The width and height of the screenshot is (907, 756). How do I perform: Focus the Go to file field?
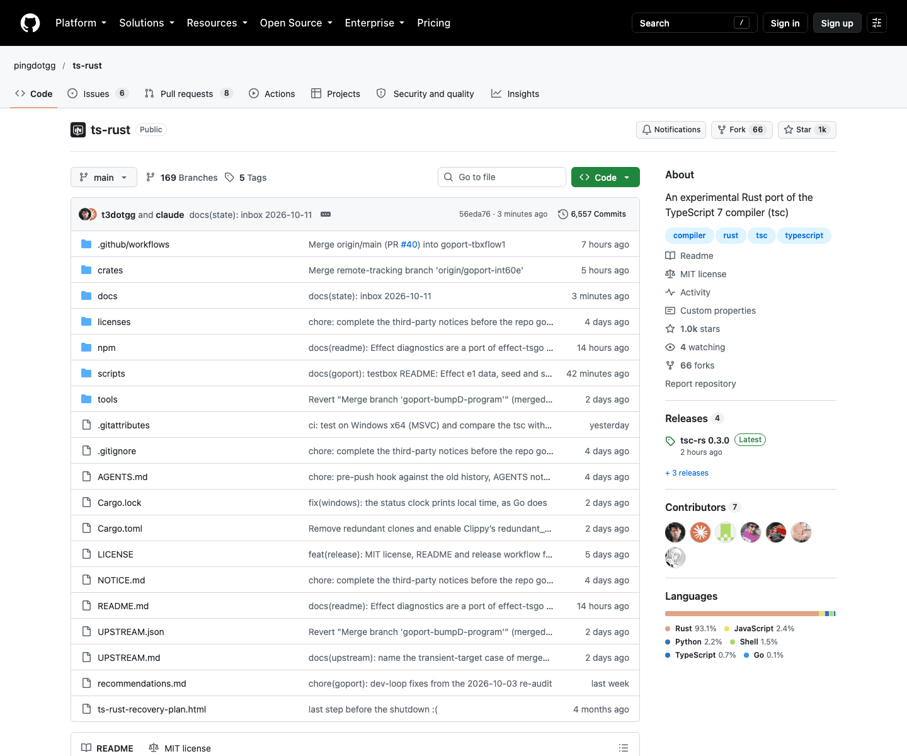[502, 178]
